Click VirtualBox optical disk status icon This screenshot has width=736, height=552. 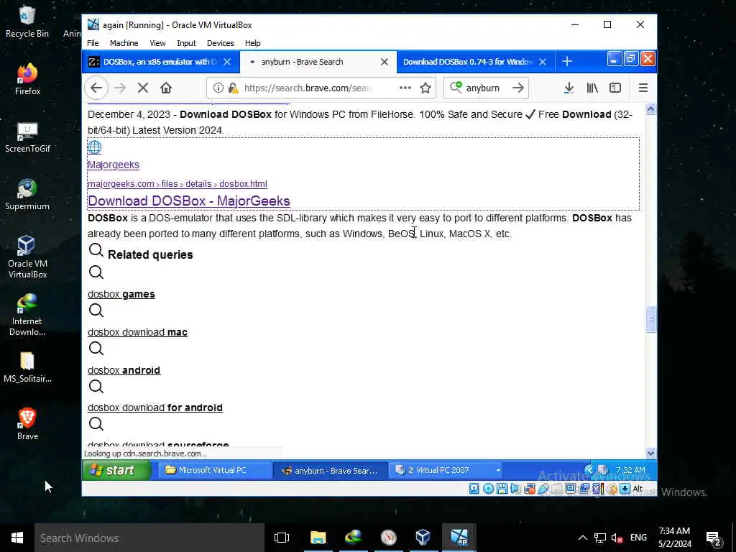[x=488, y=489]
